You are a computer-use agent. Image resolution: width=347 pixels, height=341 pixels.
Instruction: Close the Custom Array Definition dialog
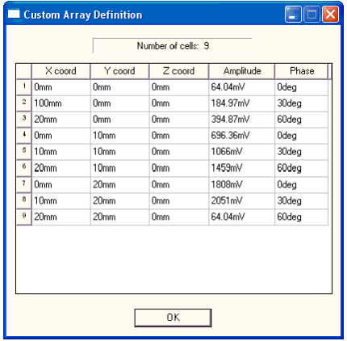331,14
